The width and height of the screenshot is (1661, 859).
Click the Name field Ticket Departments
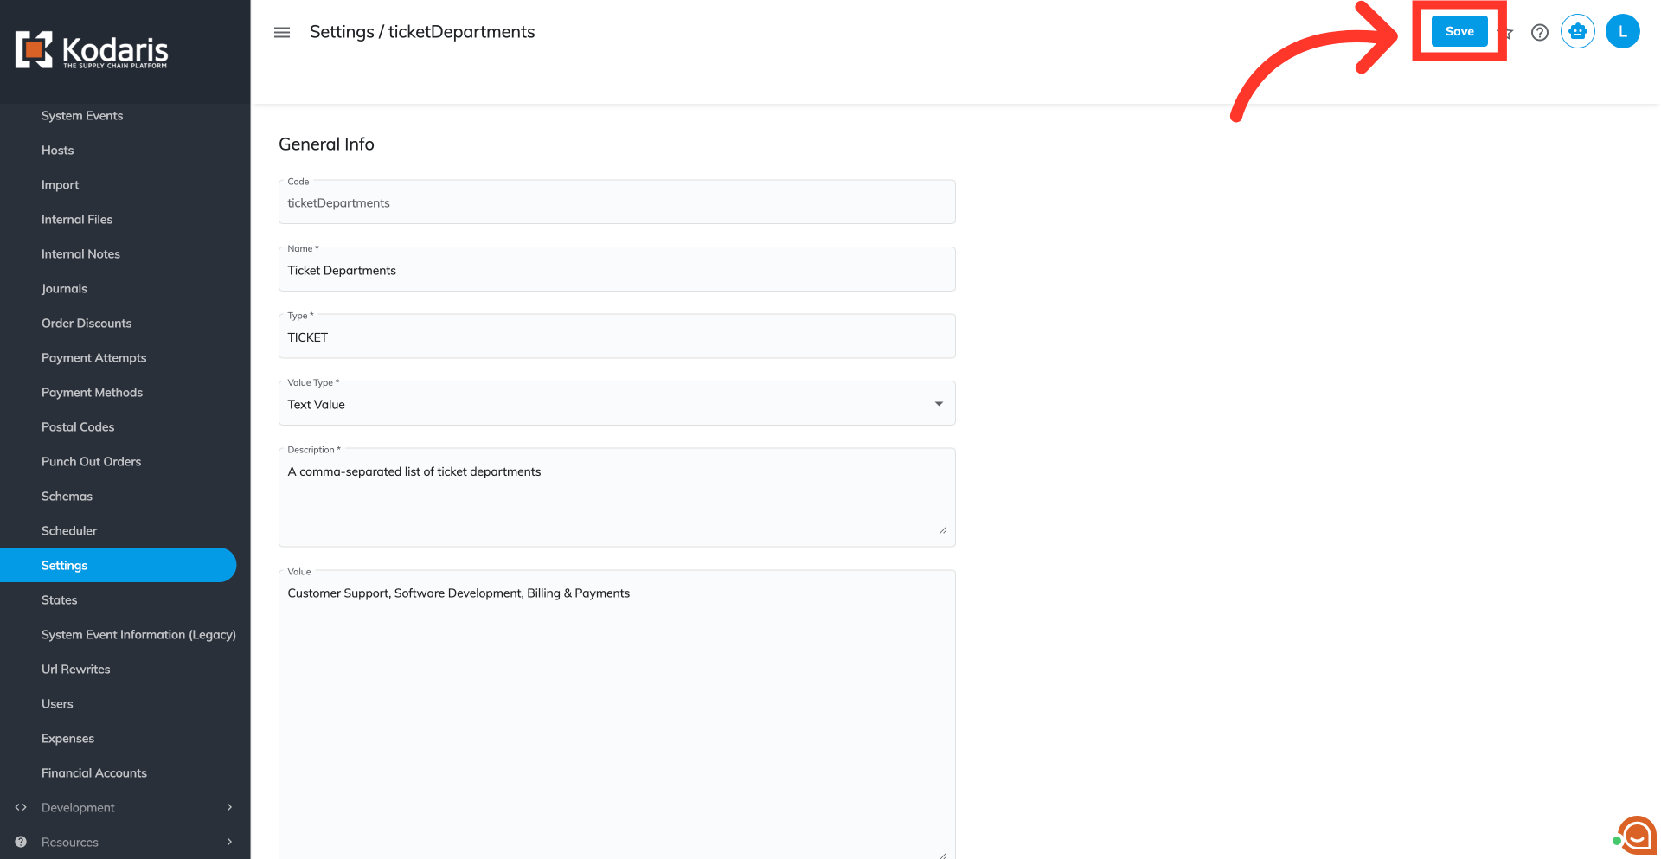(x=617, y=270)
